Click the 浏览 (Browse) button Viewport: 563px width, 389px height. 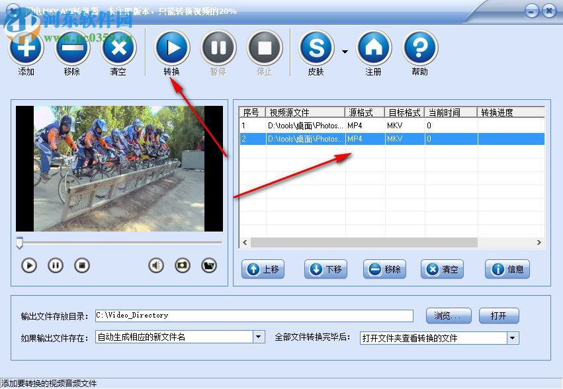449,316
